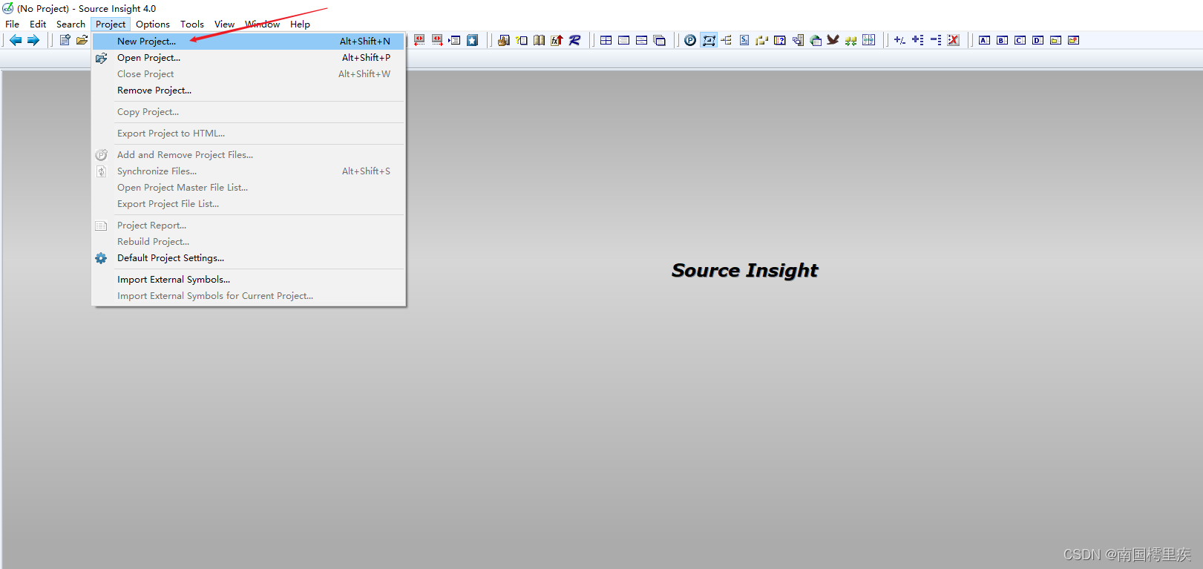
Task: Click Remove Project... in the menu
Action: click(x=249, y=91)
